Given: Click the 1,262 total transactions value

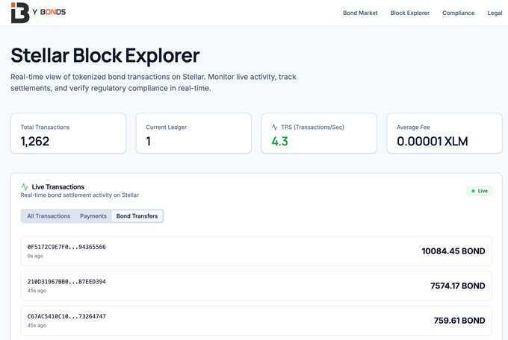Looking at the screenshot, I should click(35, 142).
